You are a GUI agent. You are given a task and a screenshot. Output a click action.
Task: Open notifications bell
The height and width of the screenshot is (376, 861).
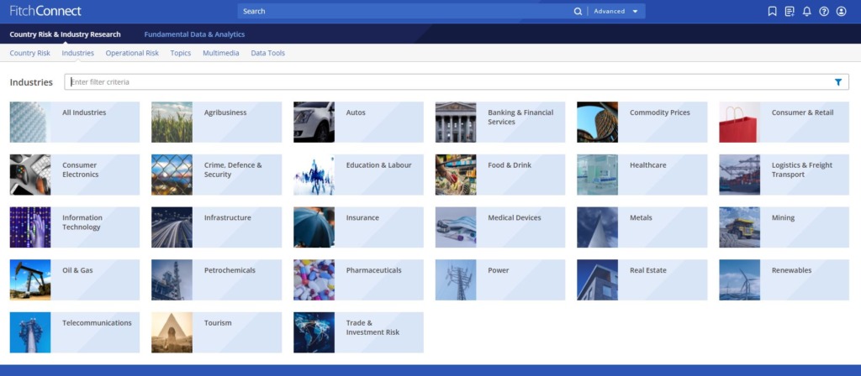click(807, 12)
